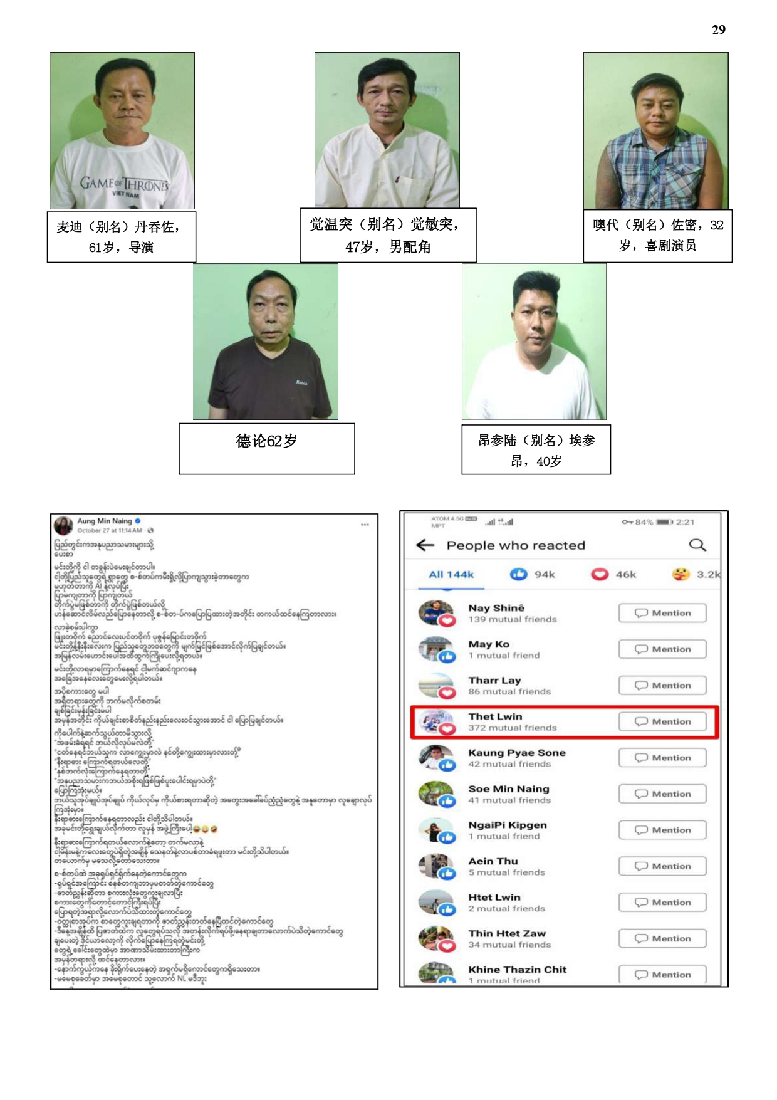Click the Game of Thrones shirt photo
The height and width of the screenshot is (1100, 777).
122,130
